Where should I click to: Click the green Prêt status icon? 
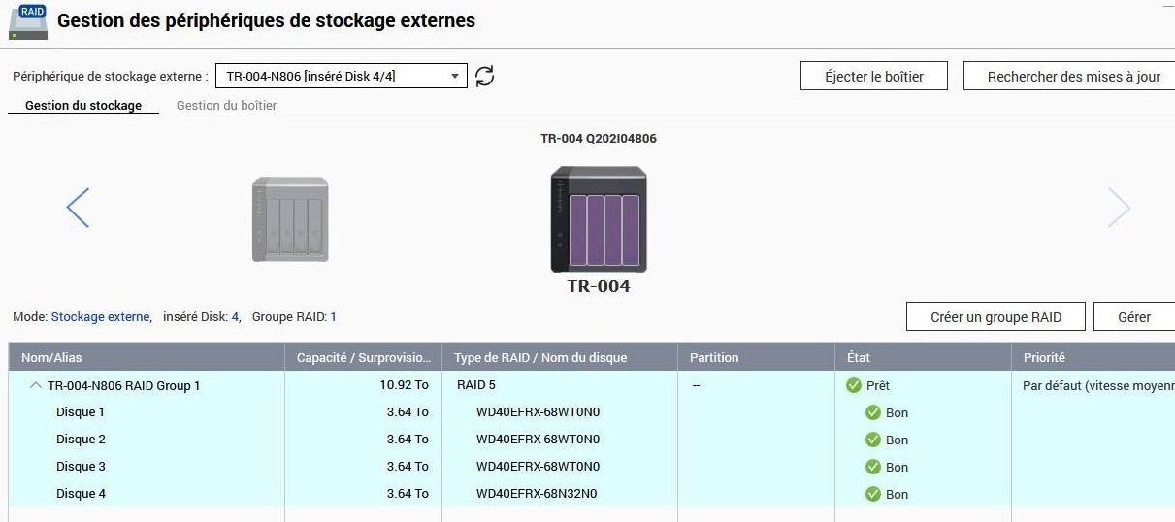(x=854, y=385)
